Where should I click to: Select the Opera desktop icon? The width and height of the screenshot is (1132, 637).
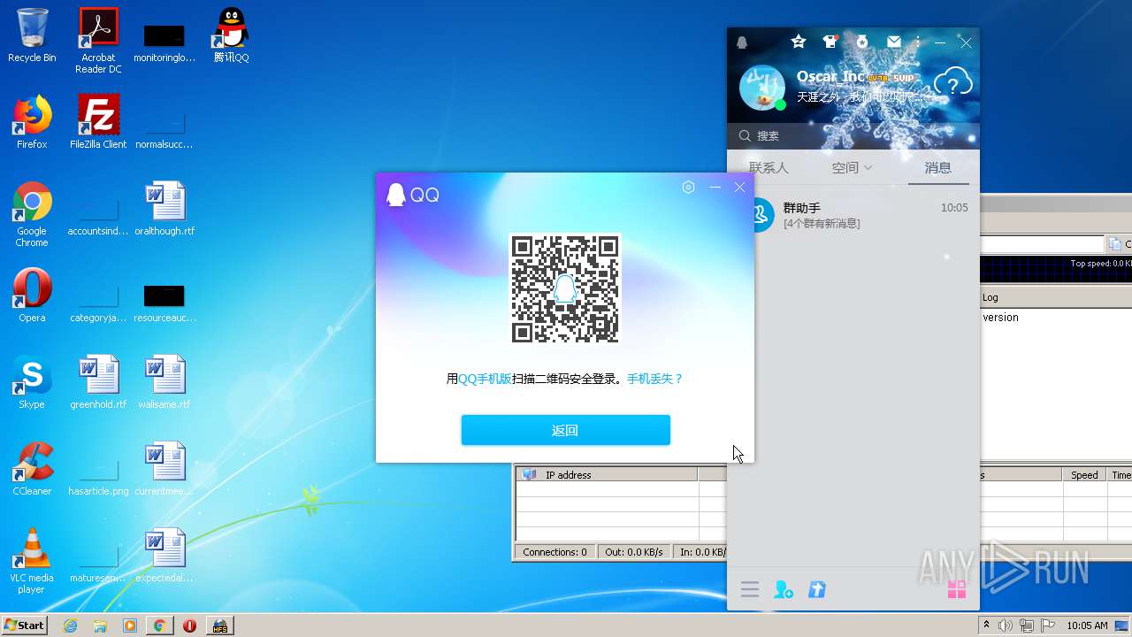32,295
